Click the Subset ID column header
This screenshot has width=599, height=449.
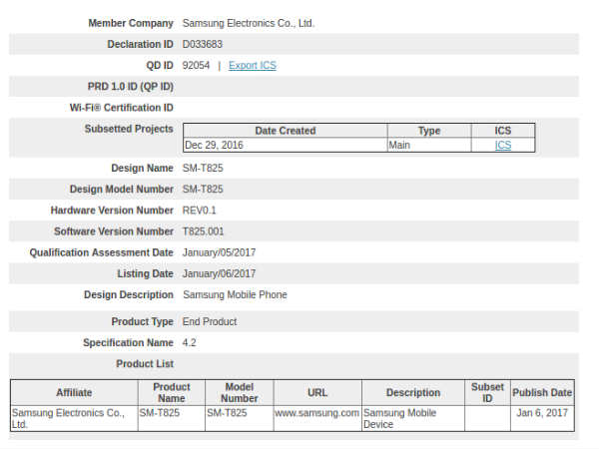click(487, 392)
